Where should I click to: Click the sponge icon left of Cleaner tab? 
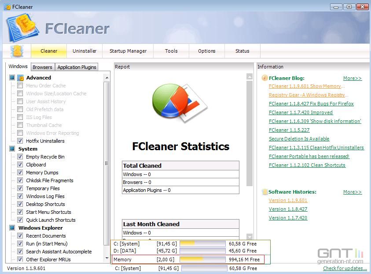coord(17,51)
